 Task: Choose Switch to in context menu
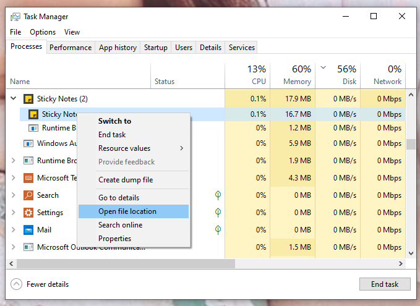tap(134, 121)
